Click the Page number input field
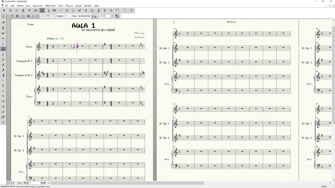 point(35,183)
